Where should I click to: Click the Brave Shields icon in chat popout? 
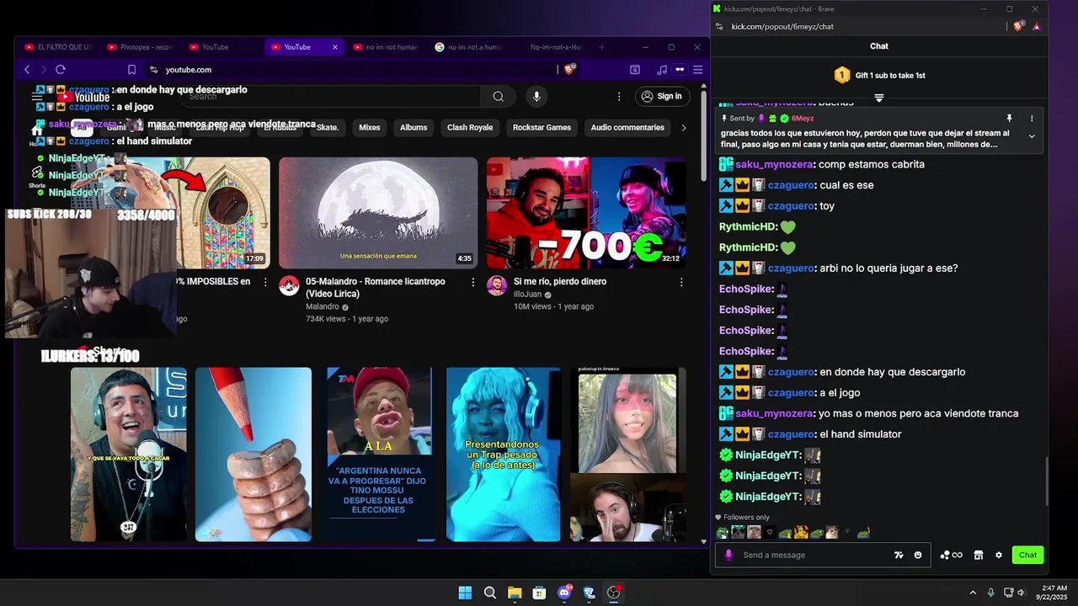click(x=1018, y=26)
